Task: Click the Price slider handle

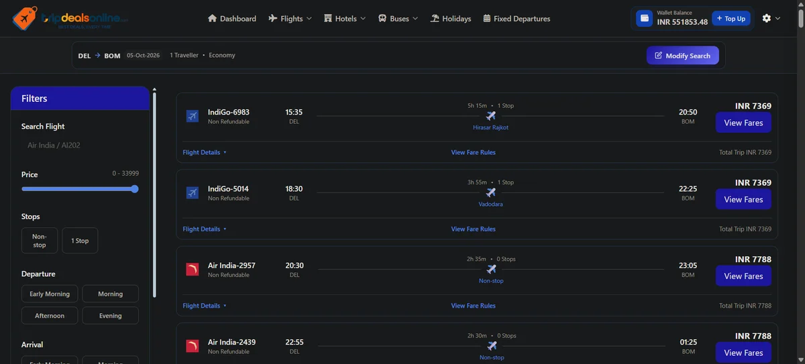Action: pyautogui.click(x=135, y=189)
